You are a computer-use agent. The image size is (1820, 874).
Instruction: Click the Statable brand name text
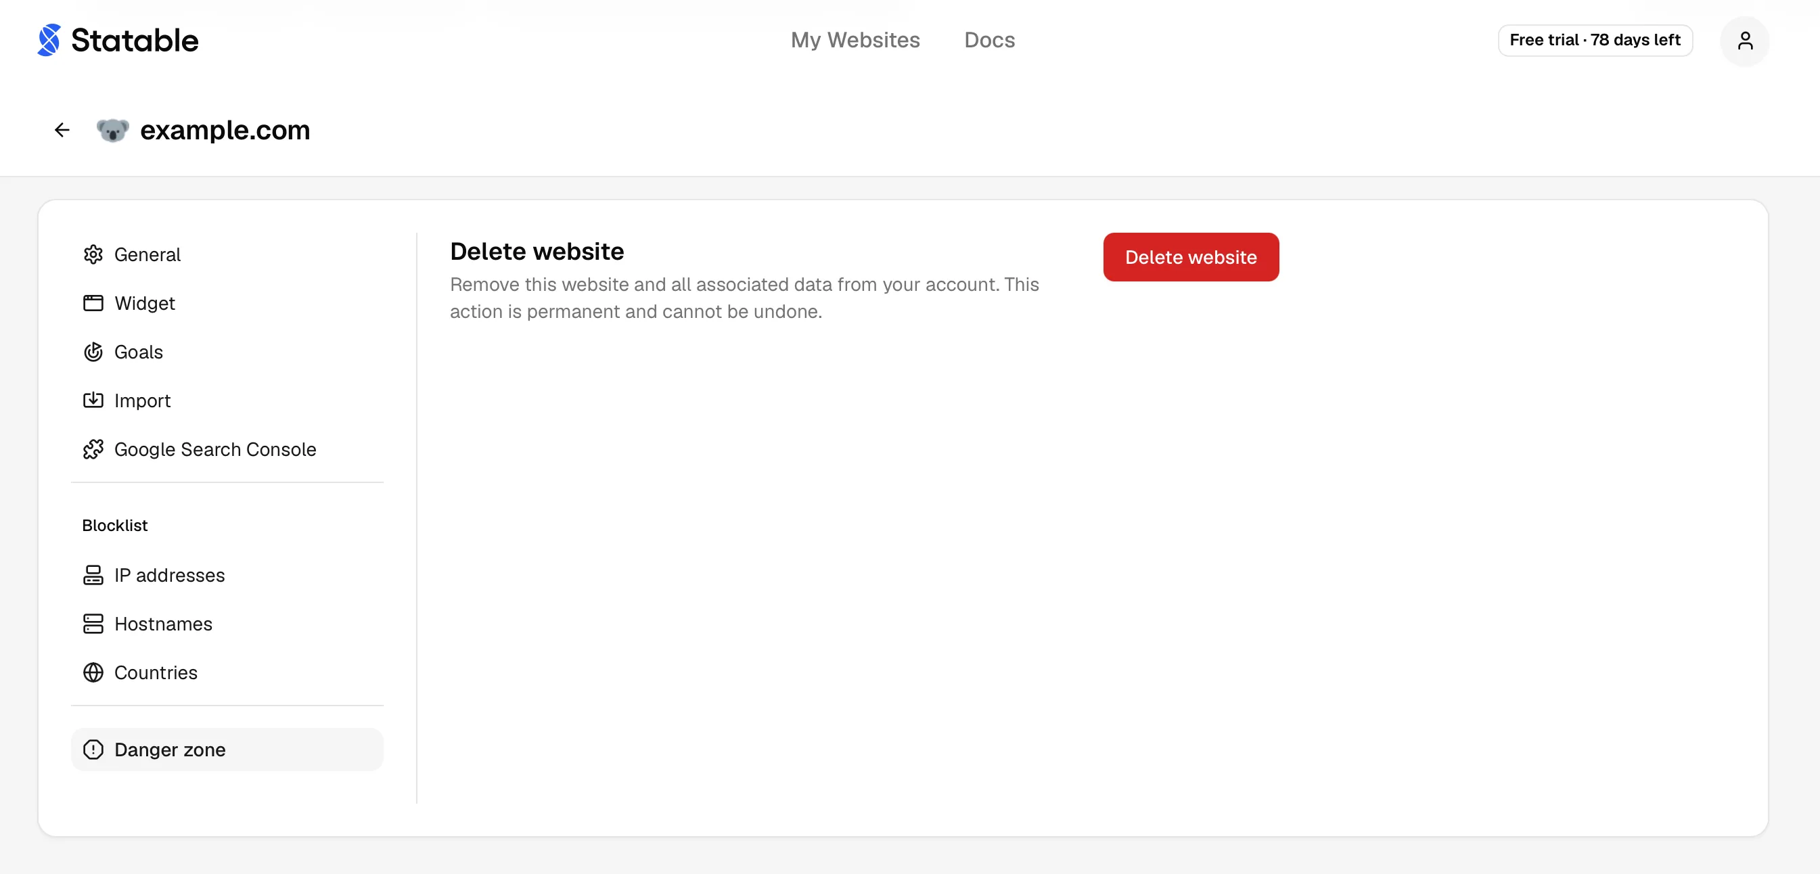134,41
